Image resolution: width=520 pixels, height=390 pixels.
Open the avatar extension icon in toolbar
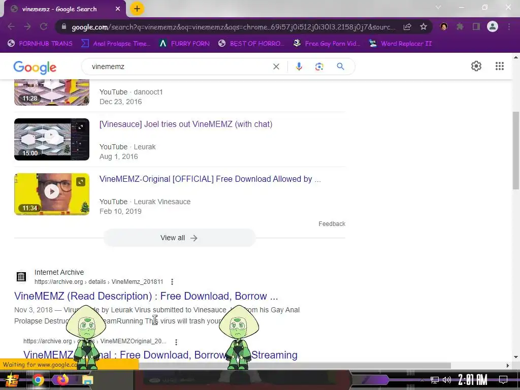[x=444, y=26]
